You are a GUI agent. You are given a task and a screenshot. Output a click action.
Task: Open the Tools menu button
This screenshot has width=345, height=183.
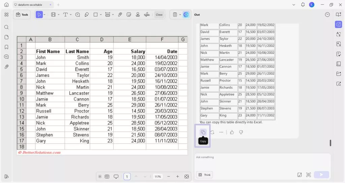(22, 15)
